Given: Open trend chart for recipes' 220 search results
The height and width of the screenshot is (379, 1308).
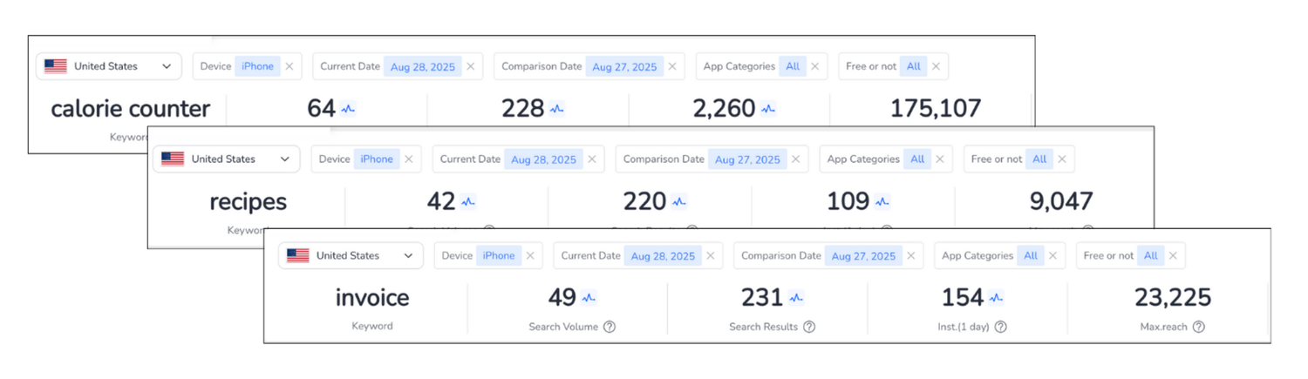Looking at the screenshot, I should click(x=679, y=202).
